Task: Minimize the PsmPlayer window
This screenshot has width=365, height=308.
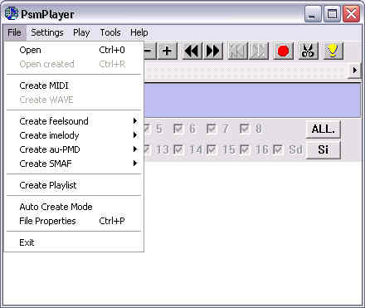Action: tap(313, 14)
